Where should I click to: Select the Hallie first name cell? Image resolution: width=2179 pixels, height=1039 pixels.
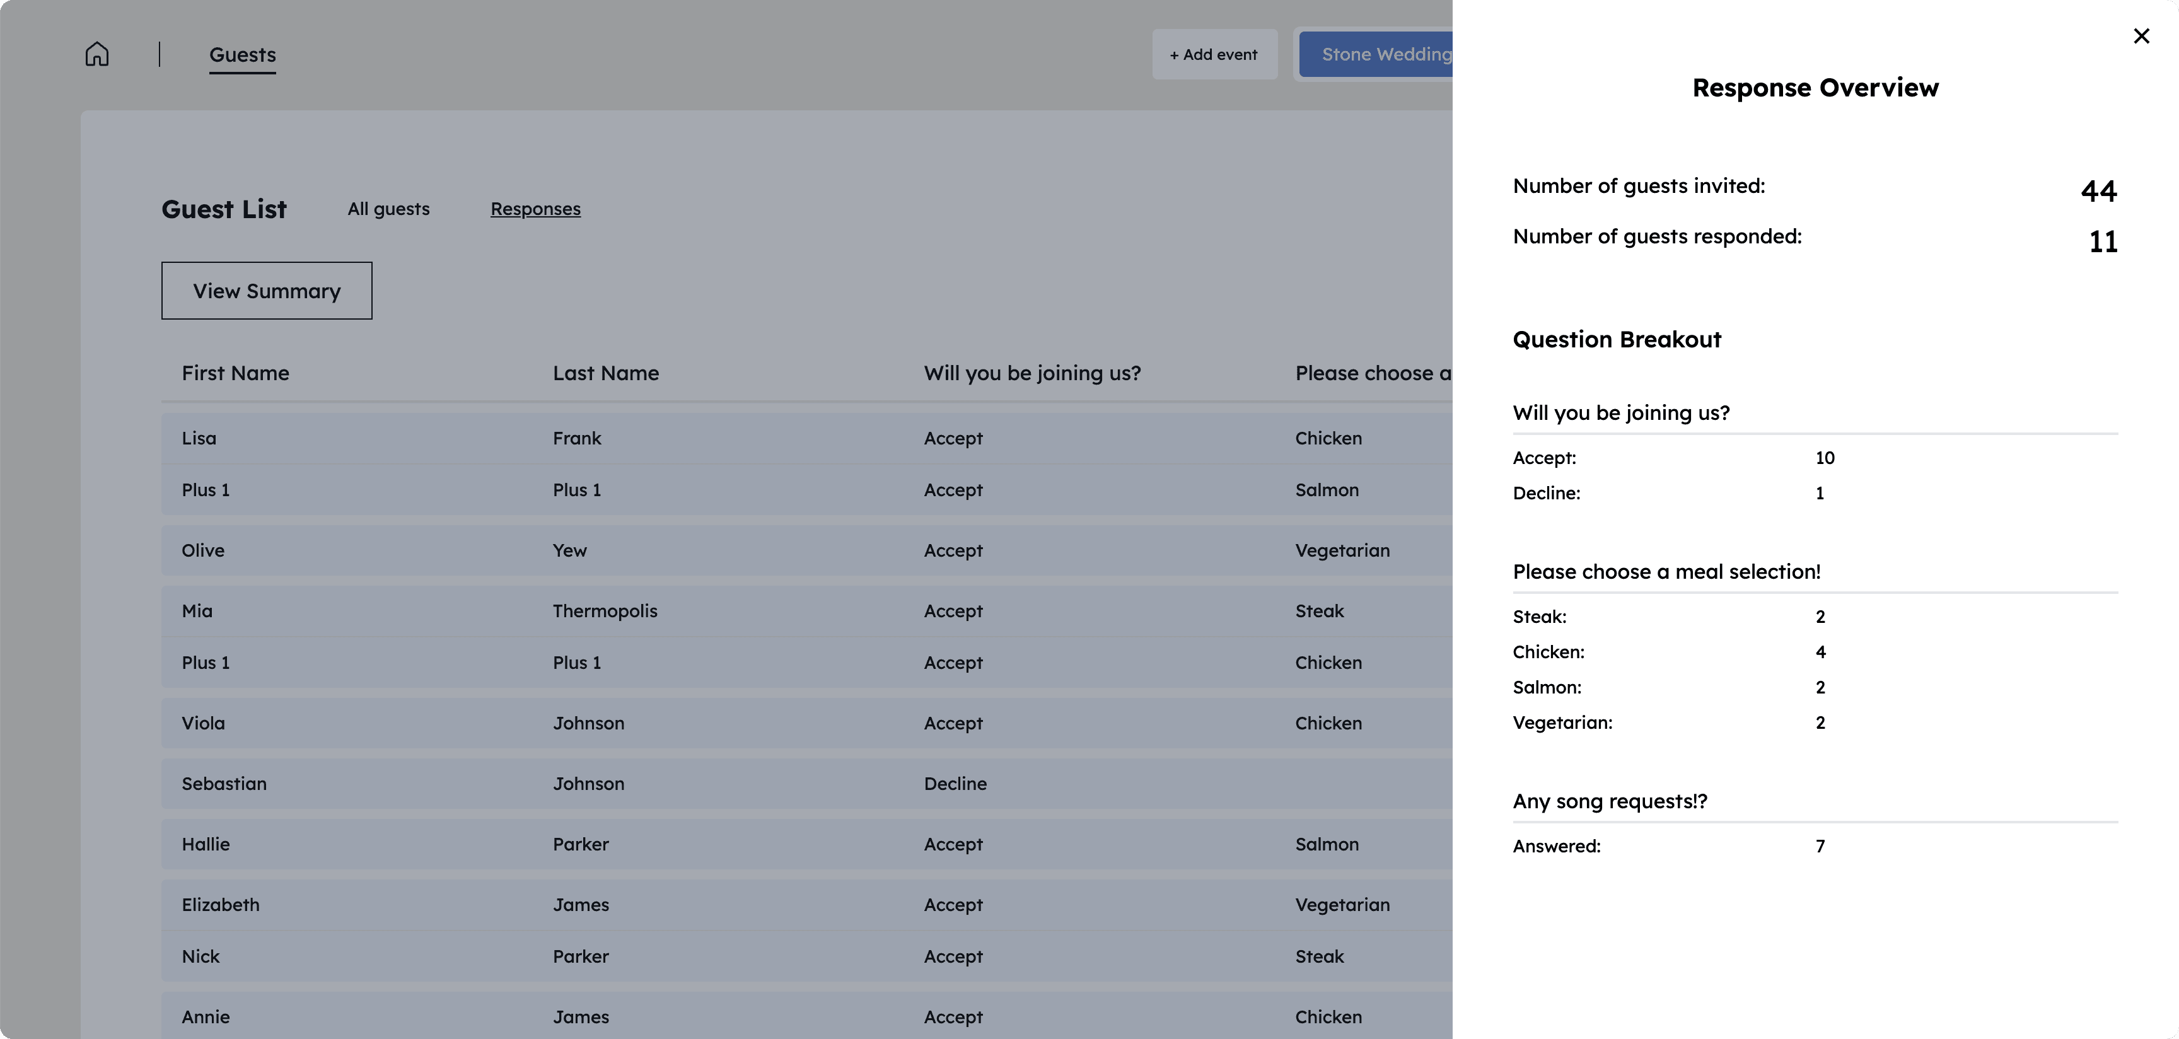click(x=206, y=844)
